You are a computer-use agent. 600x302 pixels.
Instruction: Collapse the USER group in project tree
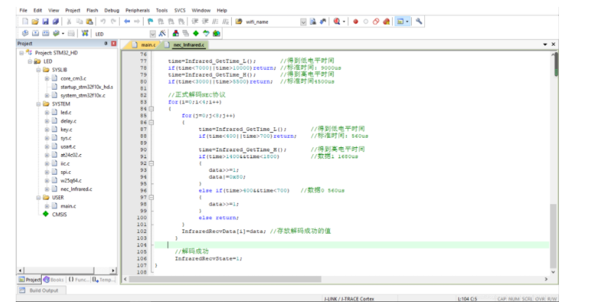coord(38,197)
